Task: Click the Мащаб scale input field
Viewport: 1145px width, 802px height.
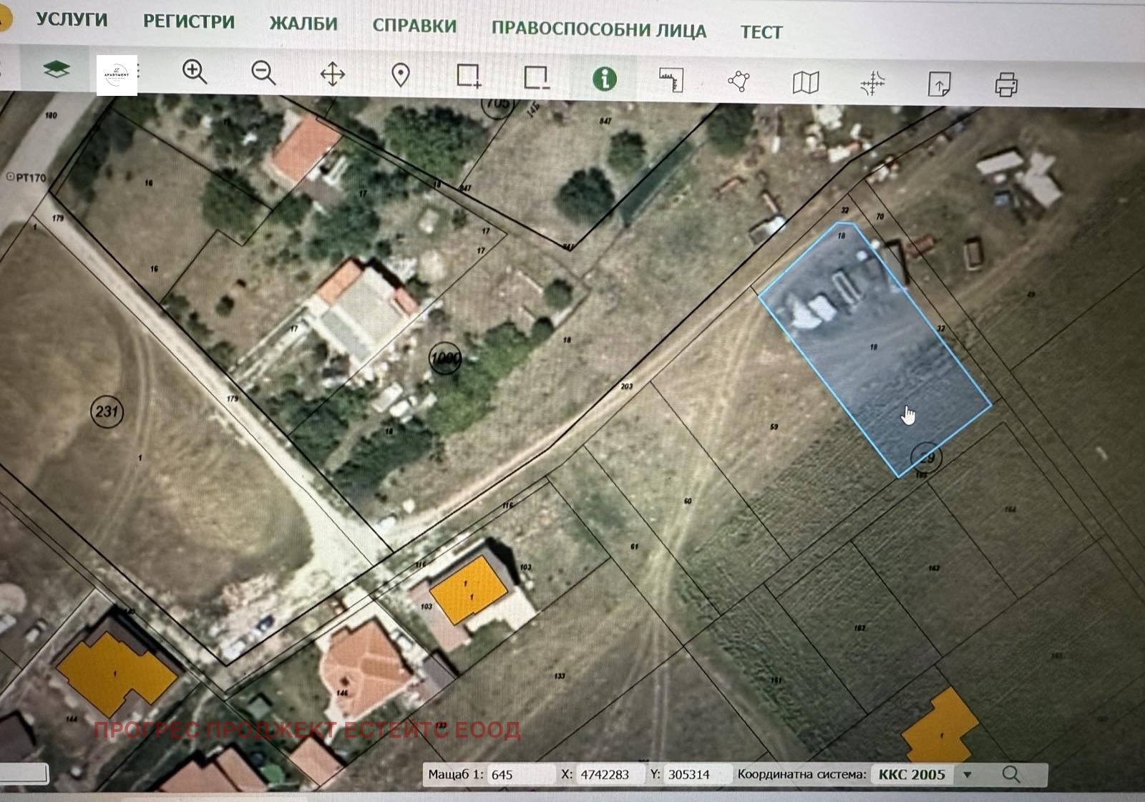Action: (x=521, y=775)
